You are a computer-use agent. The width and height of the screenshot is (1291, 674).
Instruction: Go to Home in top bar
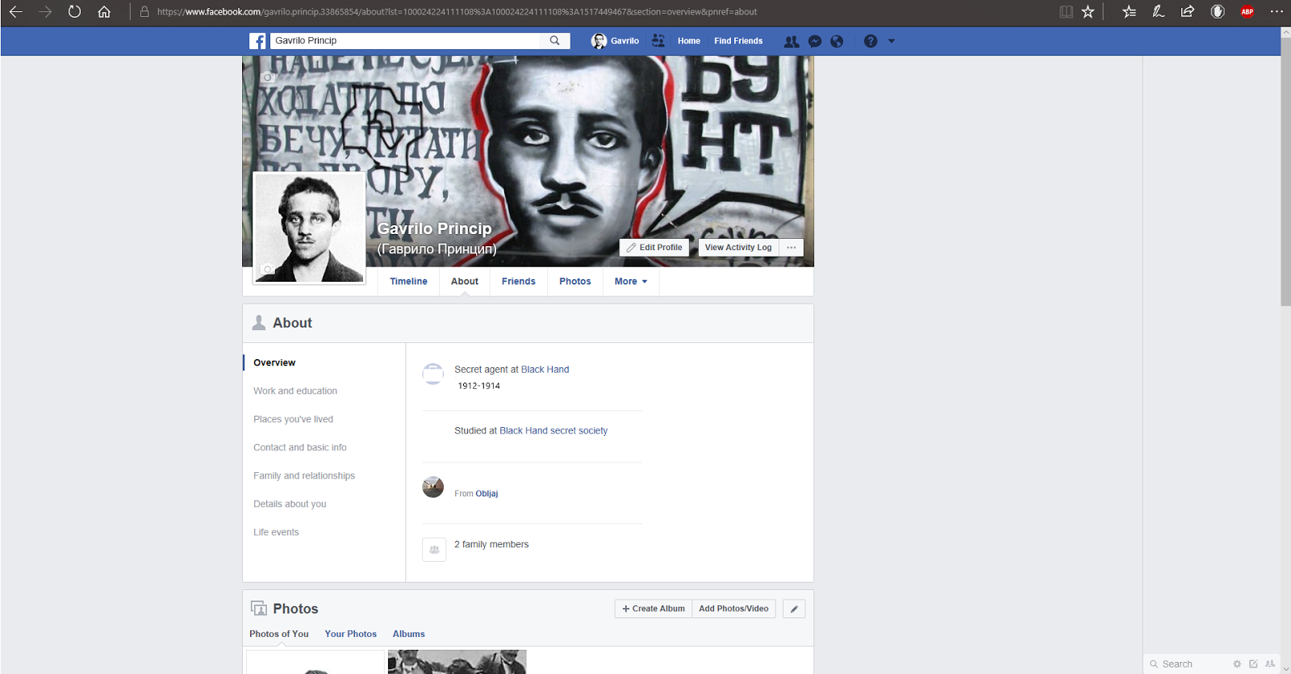[689, 41]
